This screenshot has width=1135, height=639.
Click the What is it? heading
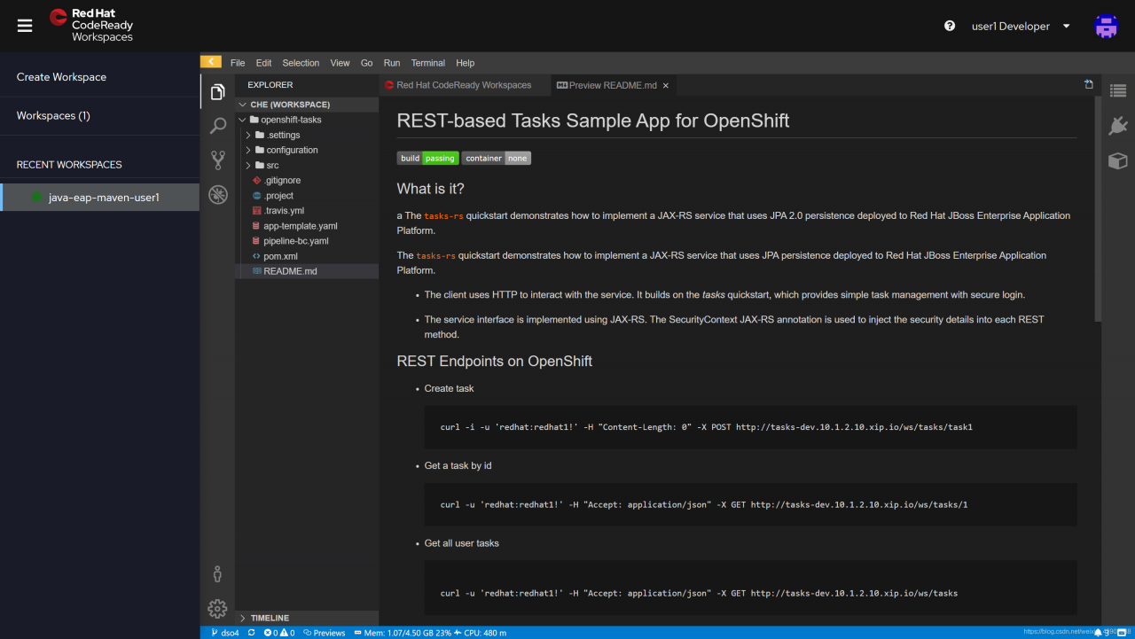pyautogui.click(x=430, y=189)
